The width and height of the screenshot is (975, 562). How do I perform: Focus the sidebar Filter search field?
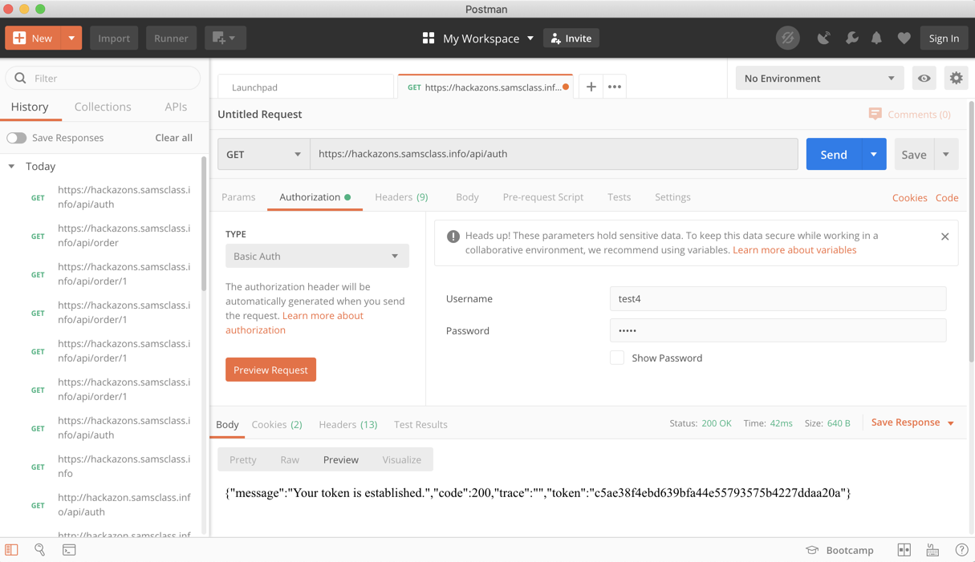coord(103,78)
